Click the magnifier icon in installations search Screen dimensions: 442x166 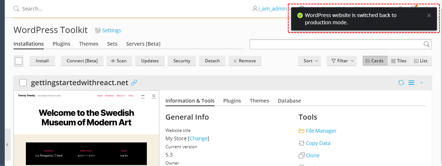pos(427,44)
